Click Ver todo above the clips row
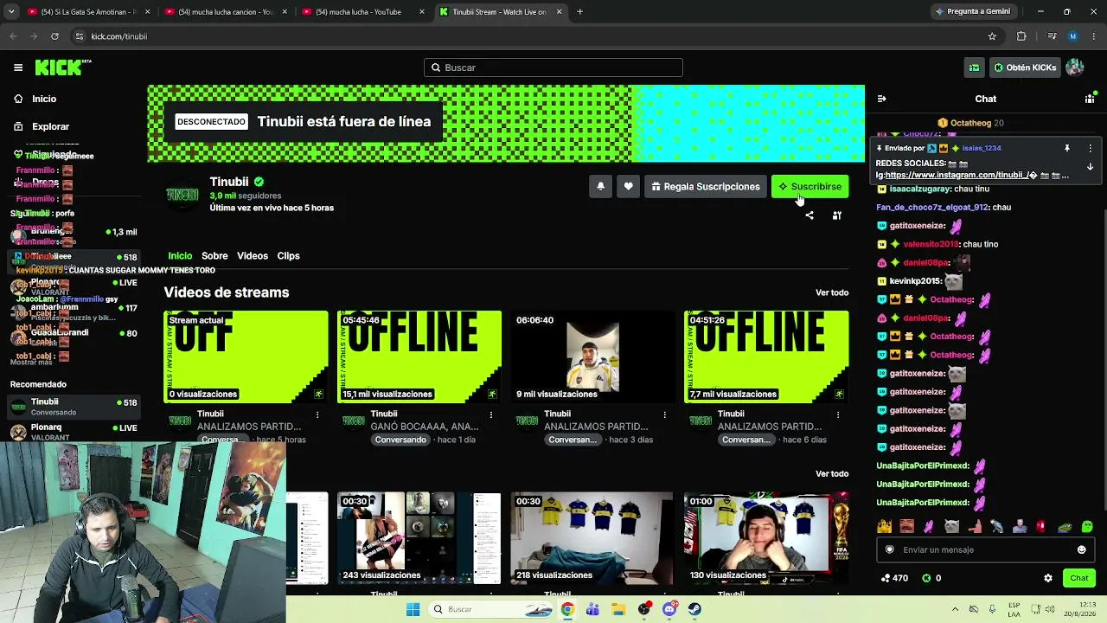Image resolution: width=1107 pixels, height=623 pixels. [832, 473]
